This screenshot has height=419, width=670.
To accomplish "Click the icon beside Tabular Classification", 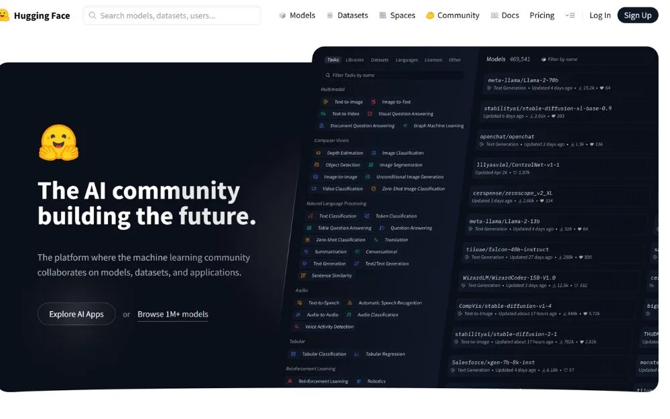I will (x=293, y=354).
